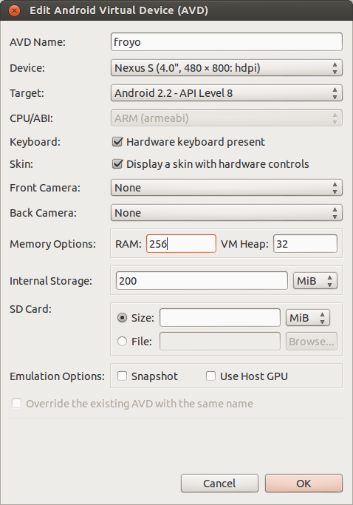This screenshot has height=505, width=353.
Task: Select the SD Card File radio button
Action: click(x=122, y=342)
